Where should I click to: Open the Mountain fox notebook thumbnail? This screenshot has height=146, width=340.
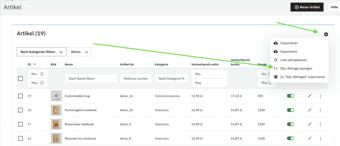[x=56, y=138]
